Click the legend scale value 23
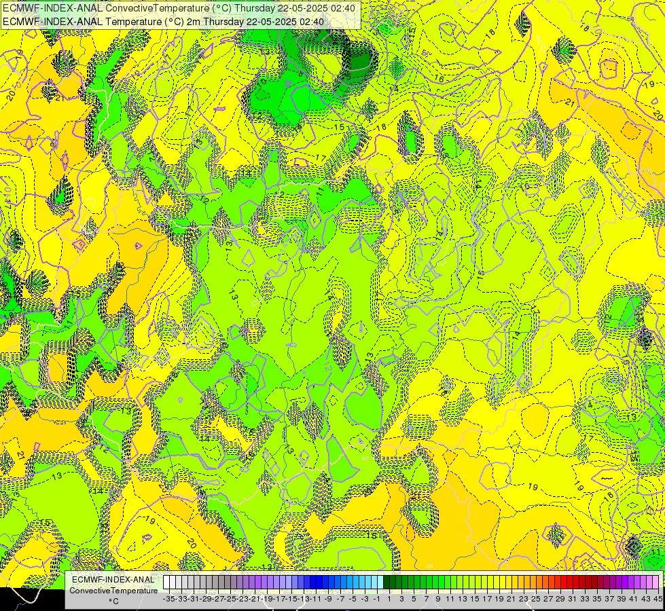665x611 pixels. point(524,599)
